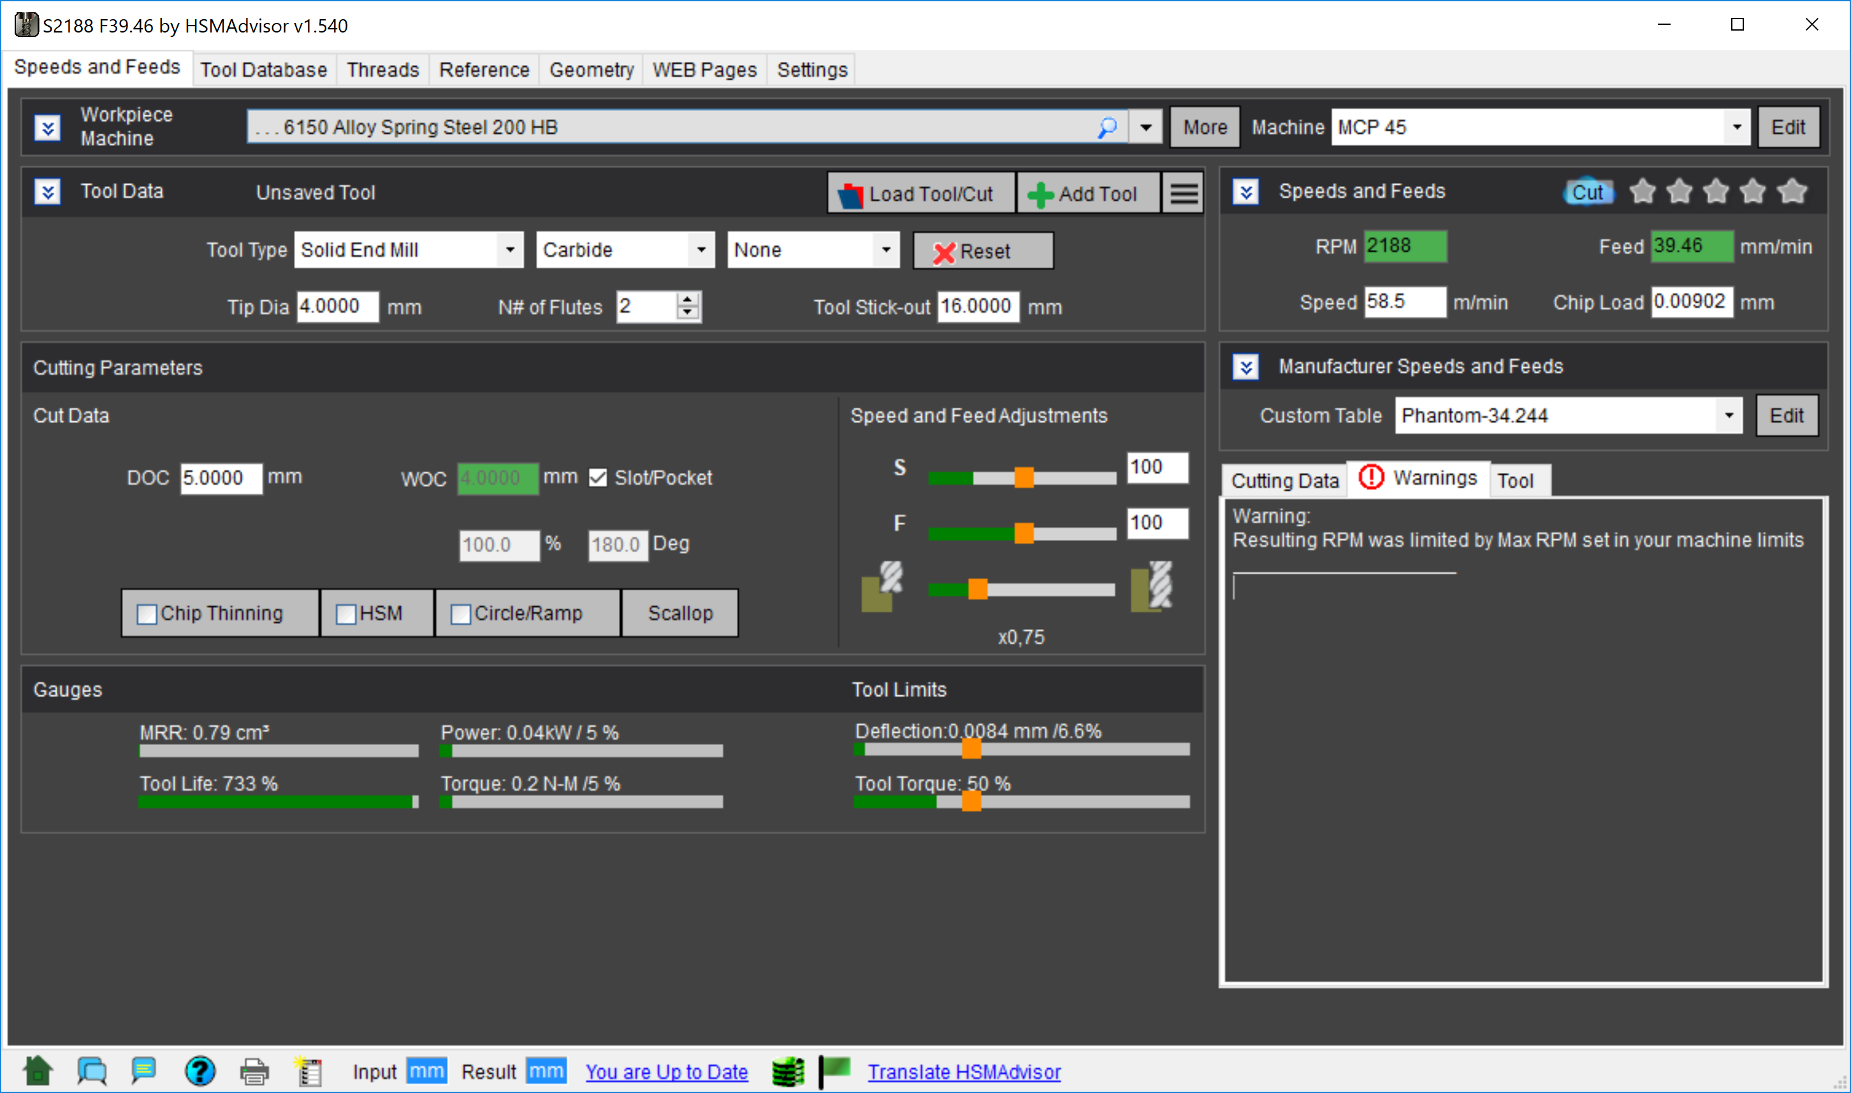Expand the Machine MCP 45 dropdown
This screenshot has height=1093, width=1851.
tap(1736, 127)
